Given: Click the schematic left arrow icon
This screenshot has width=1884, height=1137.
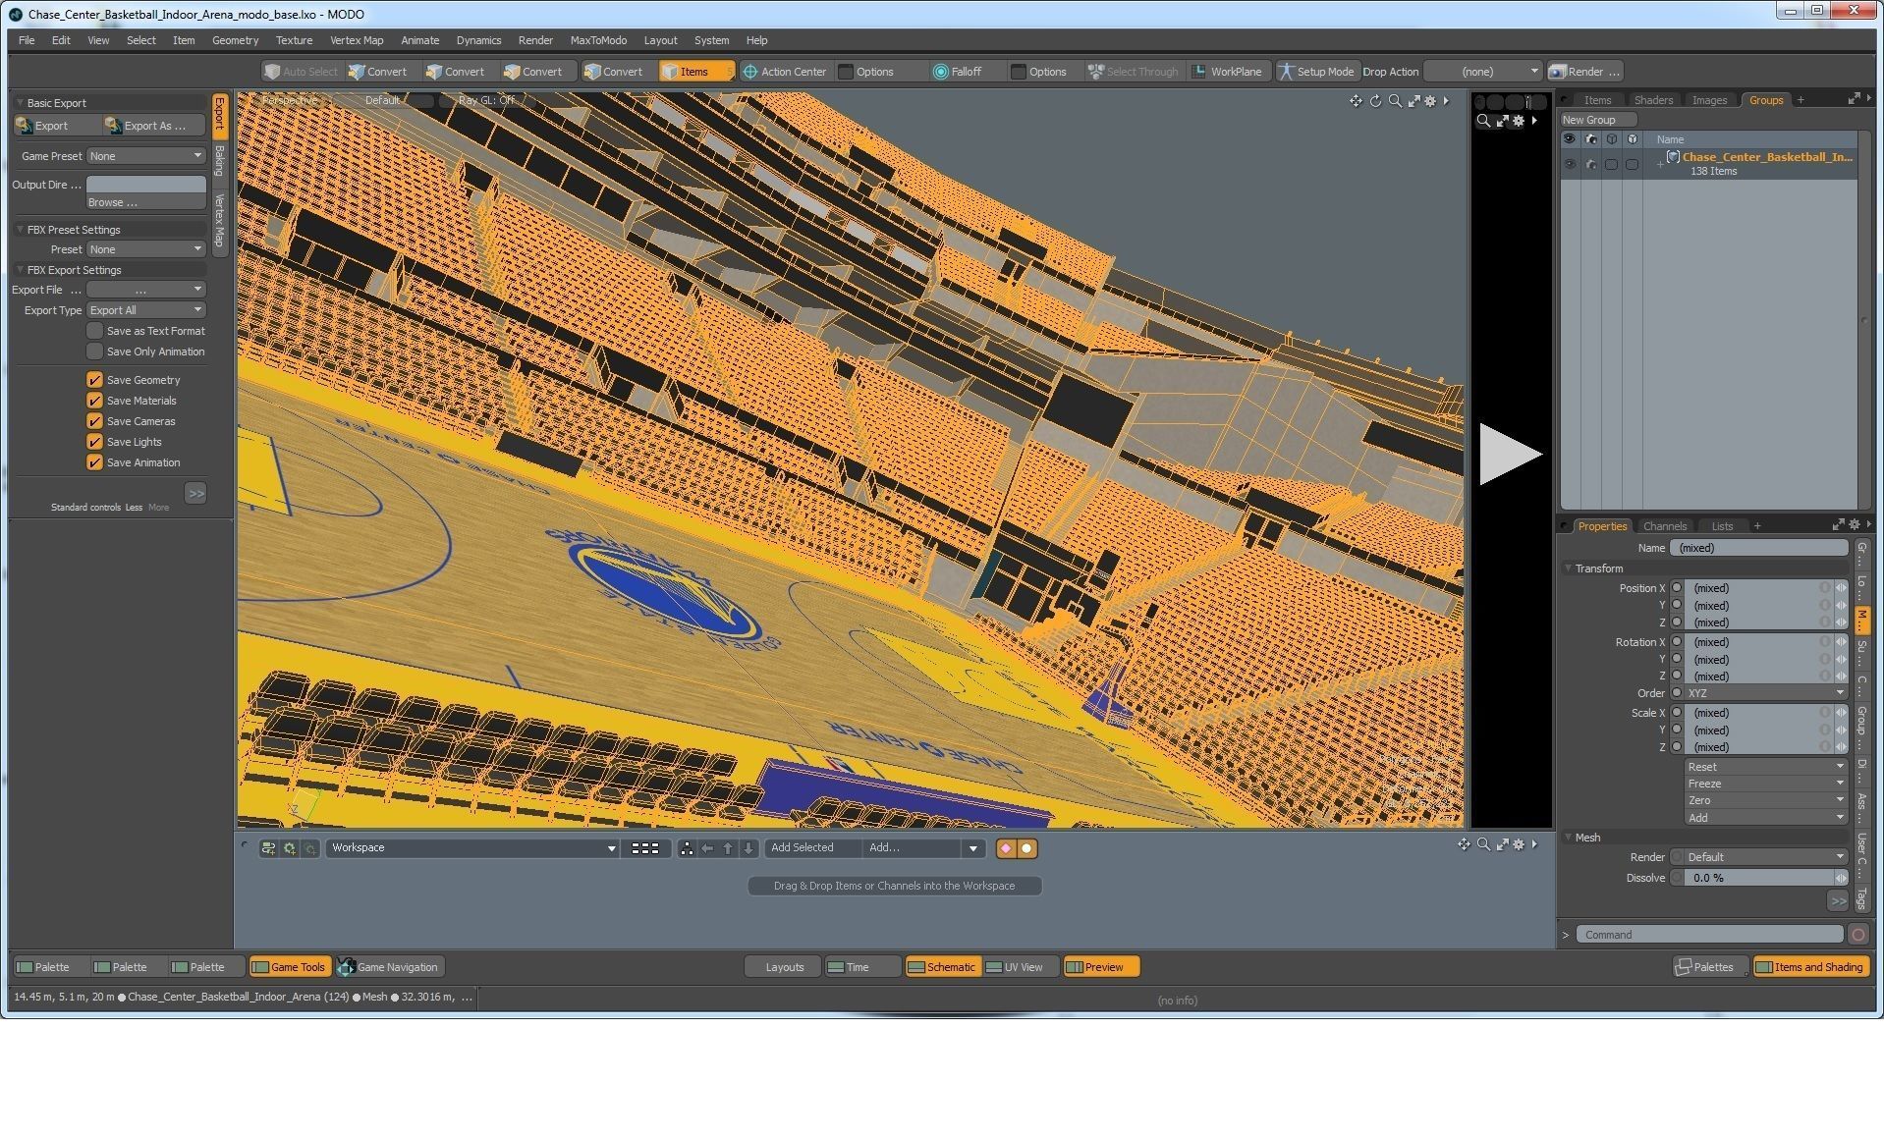Looking at the screenshot, I should [707, 848].
